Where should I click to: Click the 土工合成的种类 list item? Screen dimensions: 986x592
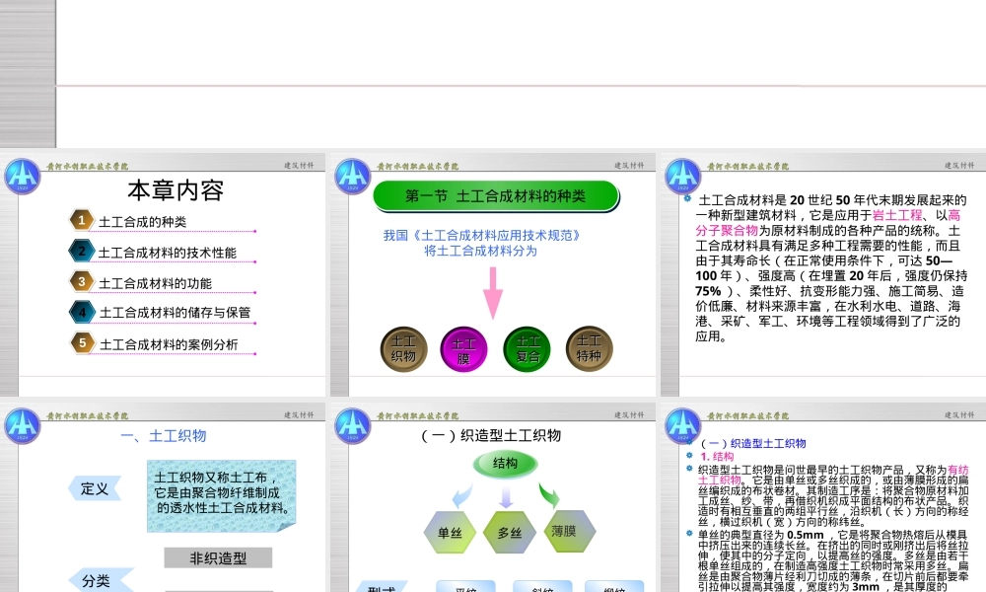tap(143, 221)
